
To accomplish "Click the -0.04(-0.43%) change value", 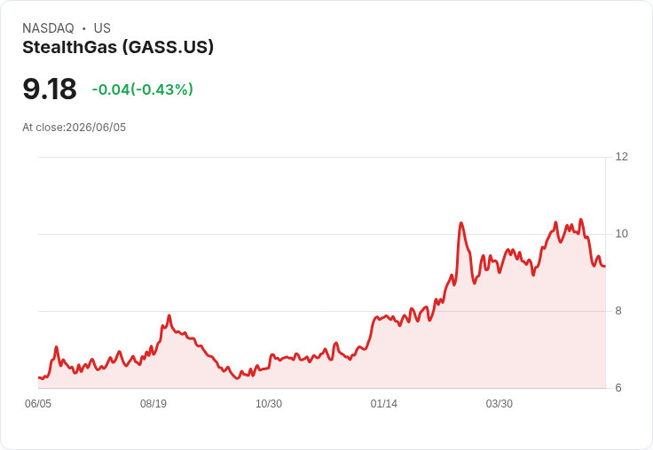I will 143,89.
